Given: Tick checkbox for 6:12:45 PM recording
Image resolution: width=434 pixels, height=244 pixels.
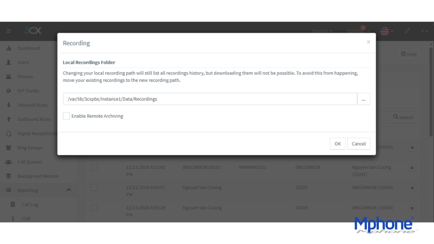Looking at the screenshot, I should 94,167.
